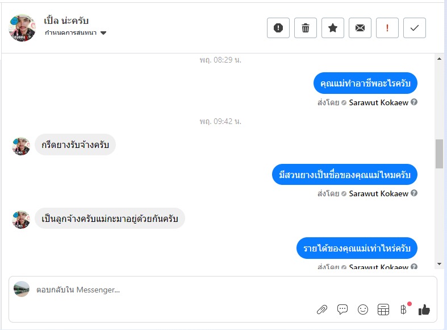
Task: Open the contact's large profile picture in header
Action: pyautogui.click(x=22, y=27)
